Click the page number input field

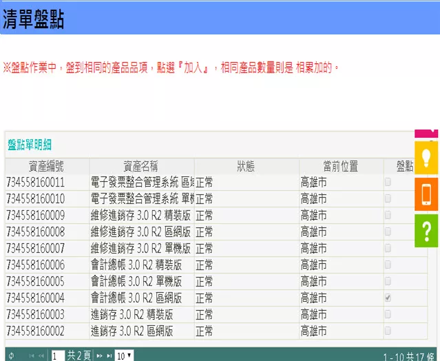pos(57,355)
